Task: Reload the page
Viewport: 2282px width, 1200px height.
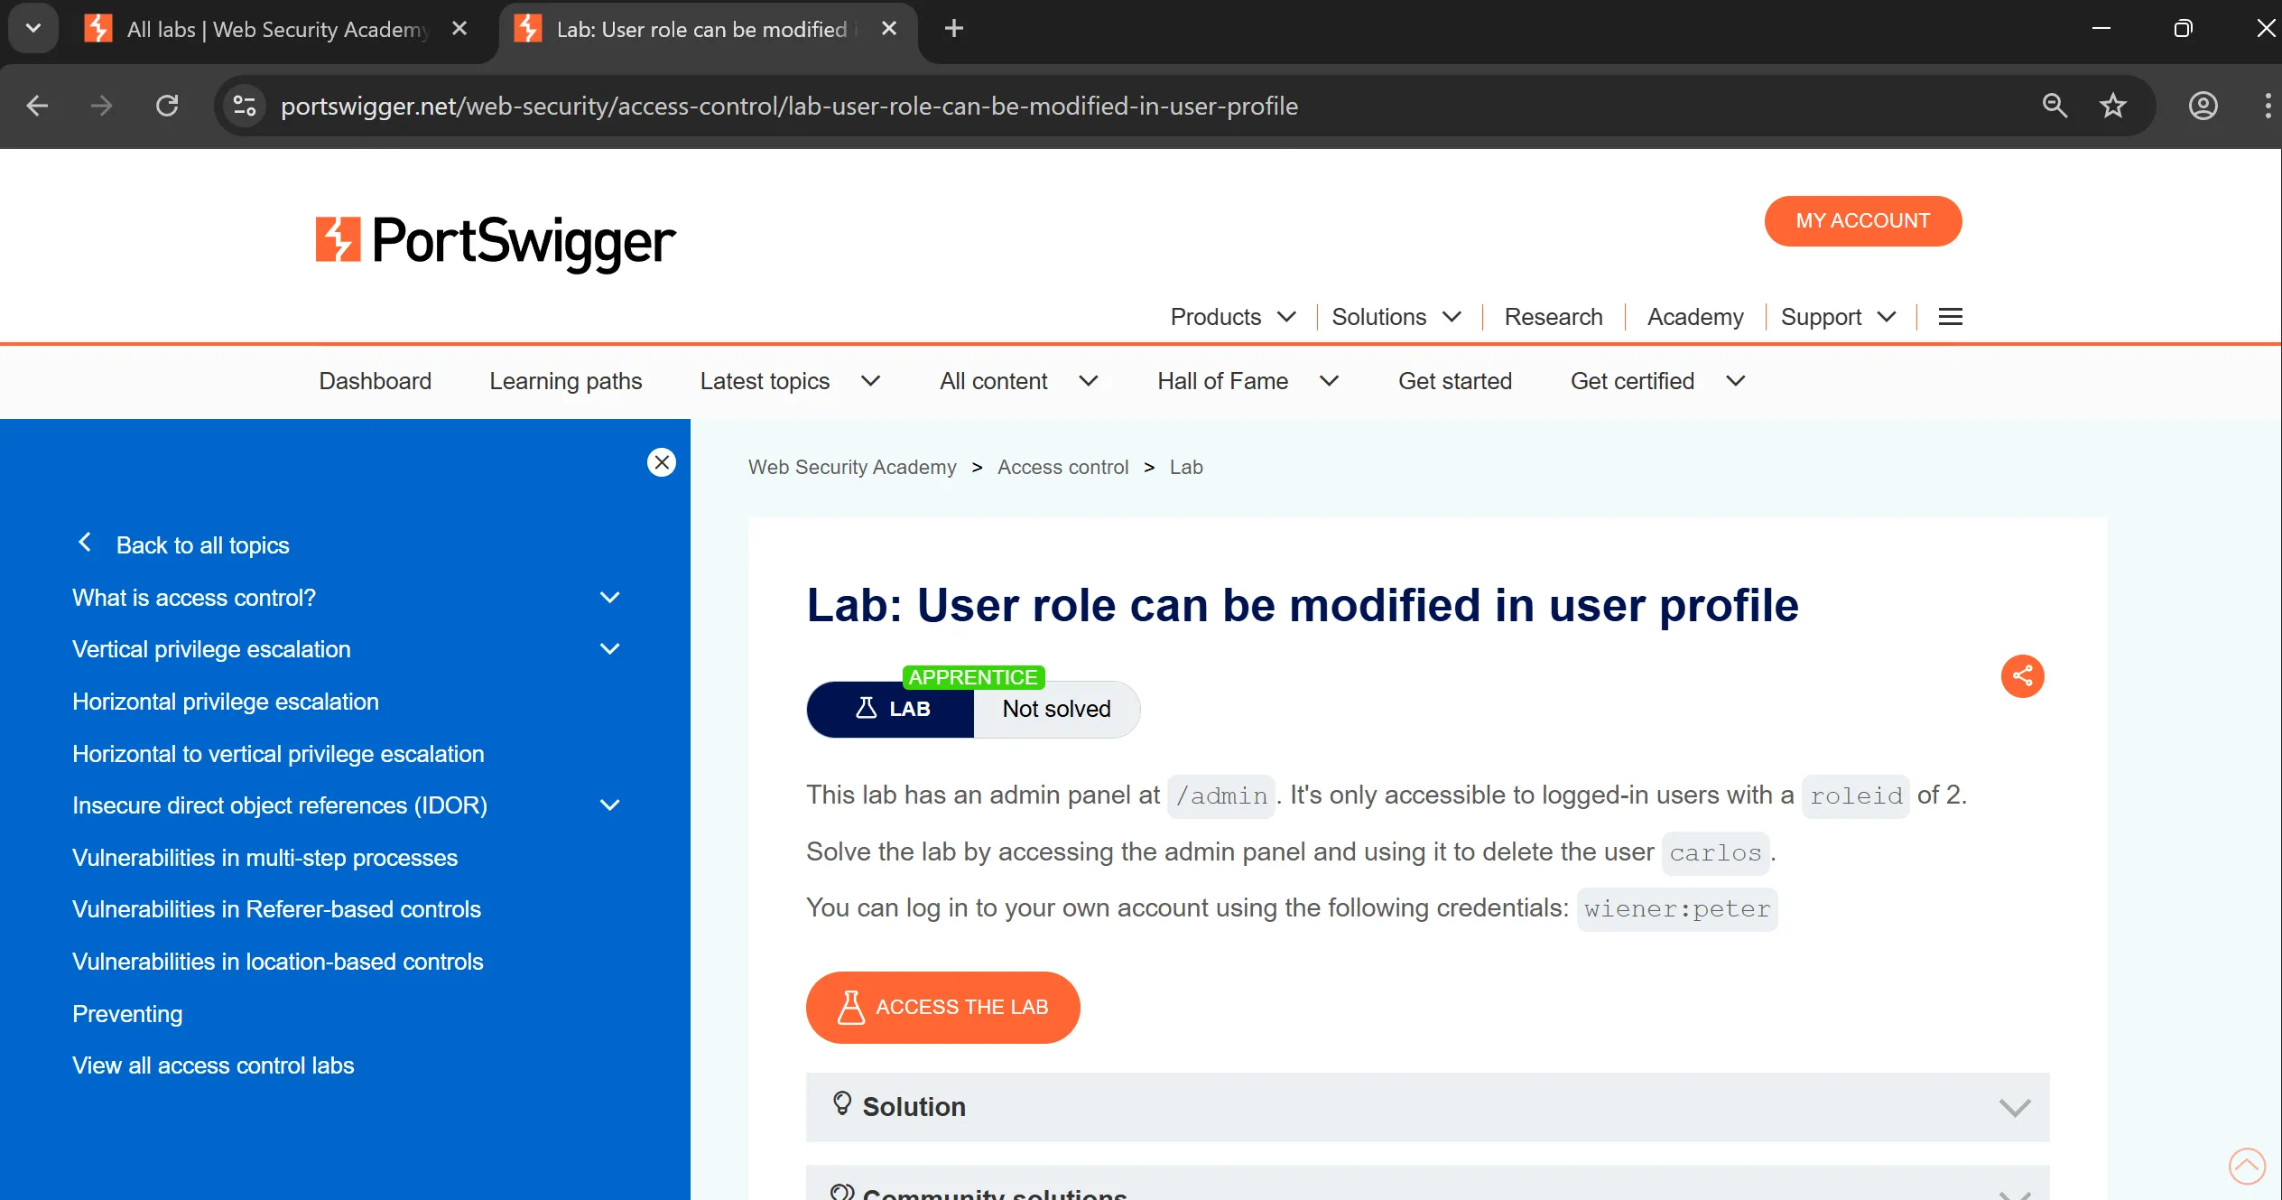Action: click(167, 106)
